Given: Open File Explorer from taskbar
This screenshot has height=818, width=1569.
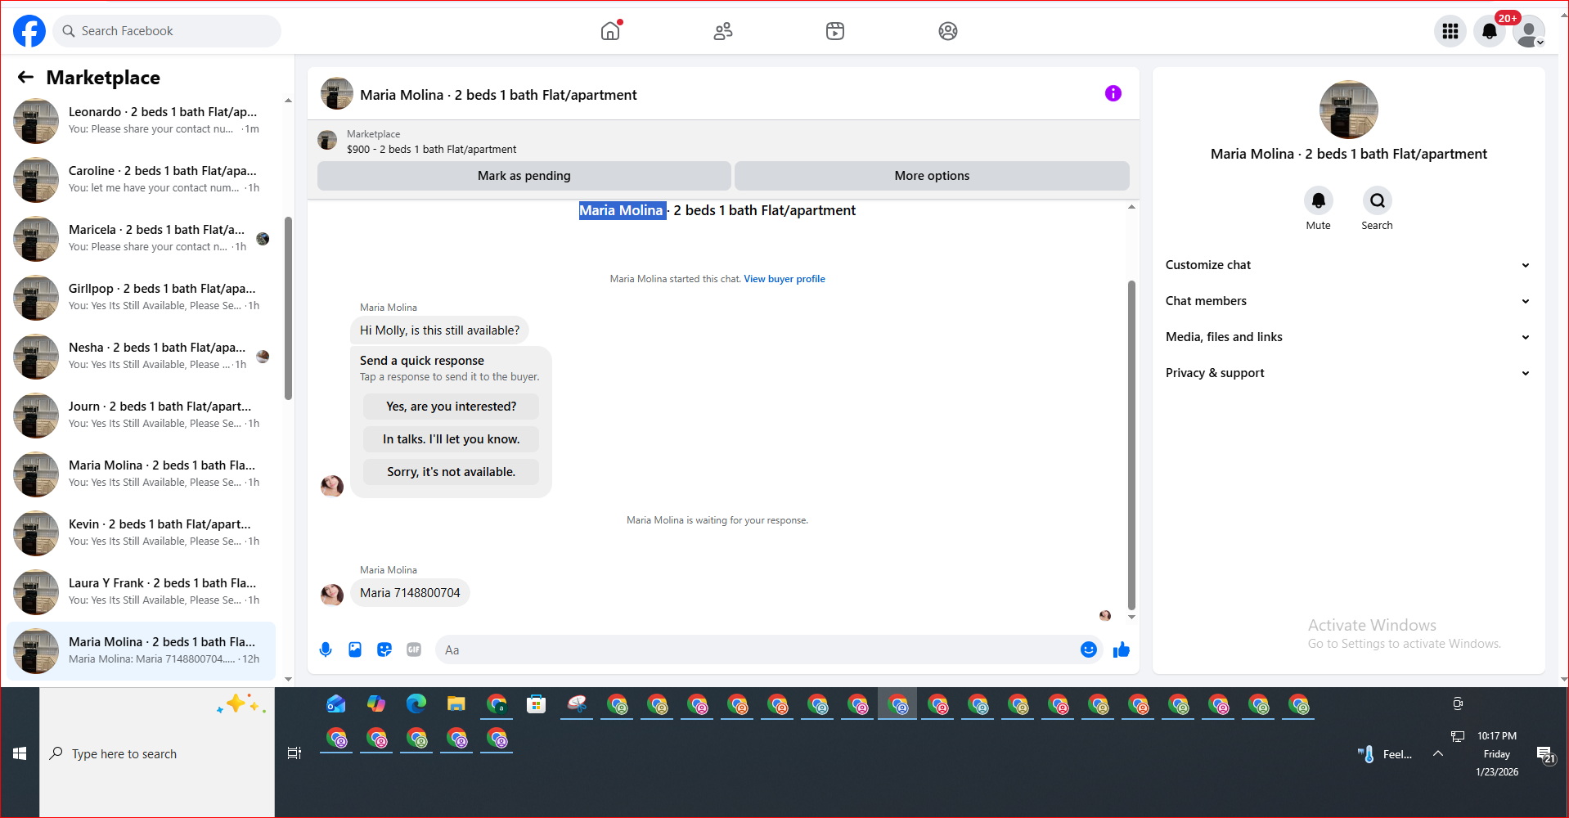Looking at the screenshot, I should (x=456, y=704).
